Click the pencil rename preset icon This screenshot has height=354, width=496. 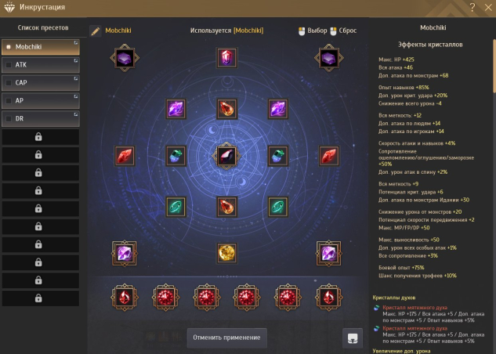[96, 31]
